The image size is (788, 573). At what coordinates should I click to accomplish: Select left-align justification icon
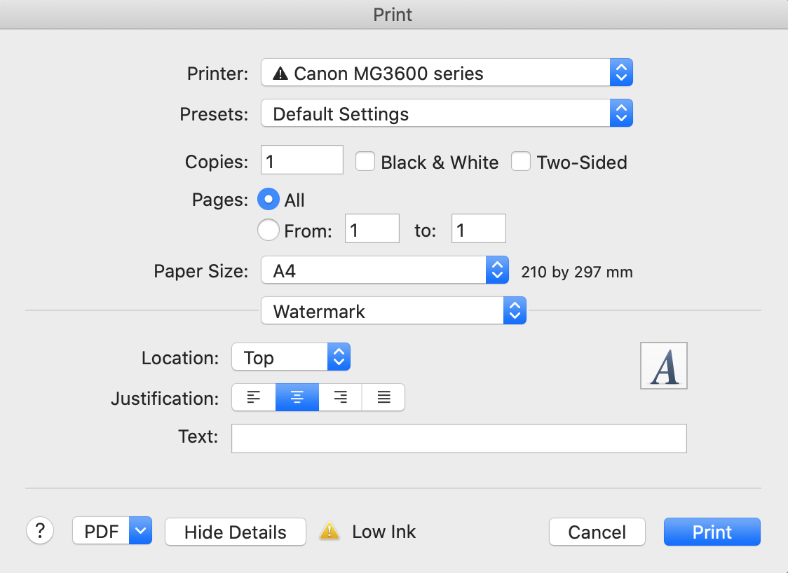point(254,398)
